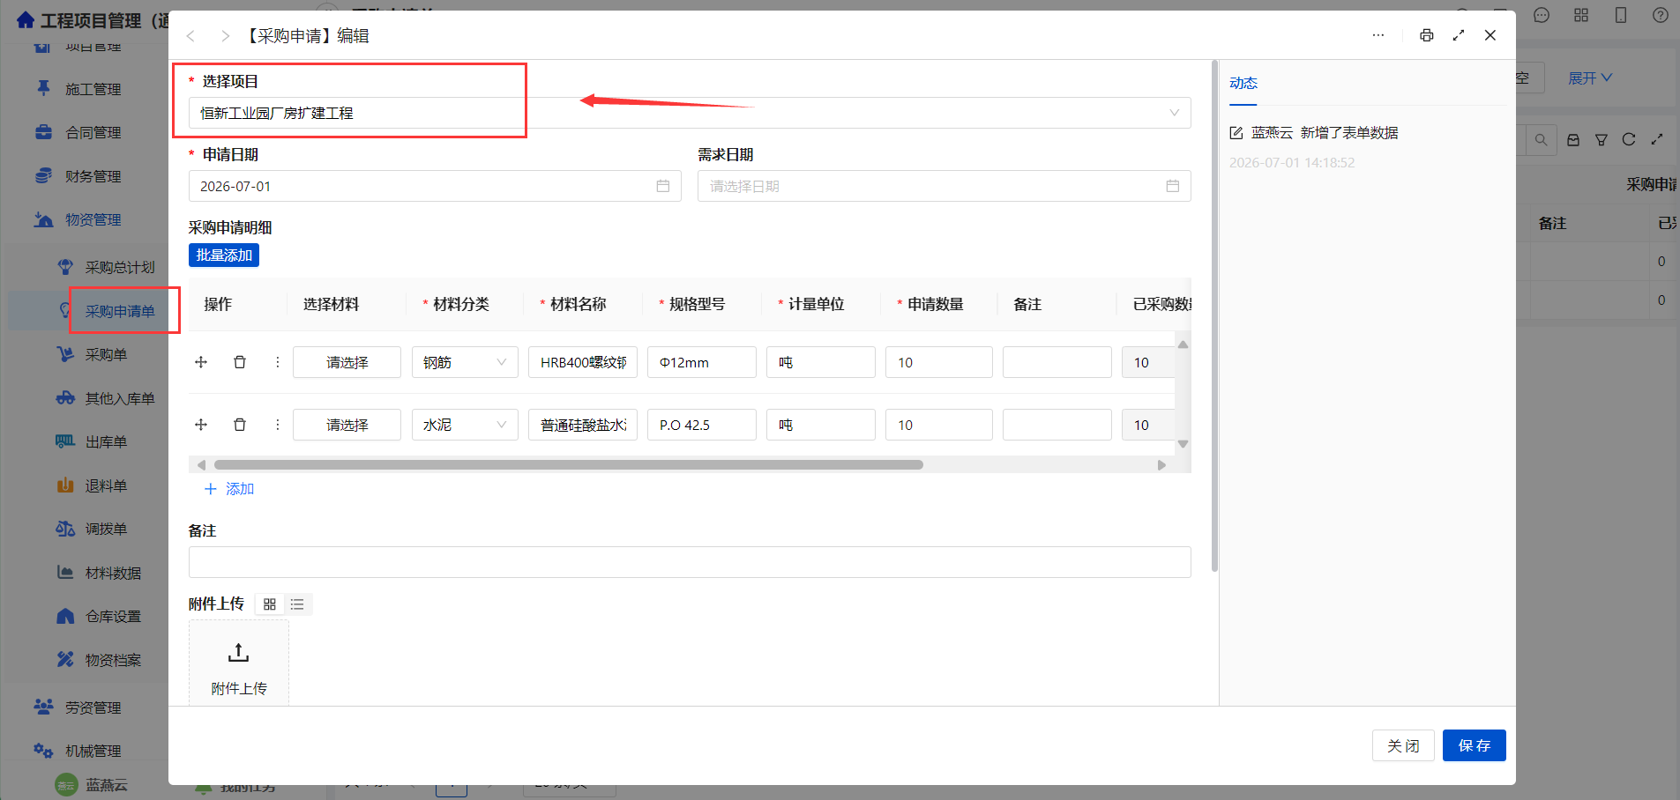Click the mobile device icon at top
Viewport: 1680px width, 800px height.
pos(1621,15)
